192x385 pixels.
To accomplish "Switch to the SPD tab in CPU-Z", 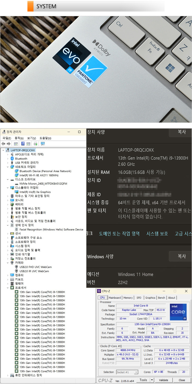I will pyautogui.click(x=139, y=298).
